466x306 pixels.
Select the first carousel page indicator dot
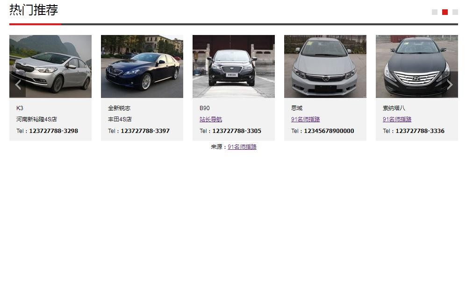(x=435, y=12)
